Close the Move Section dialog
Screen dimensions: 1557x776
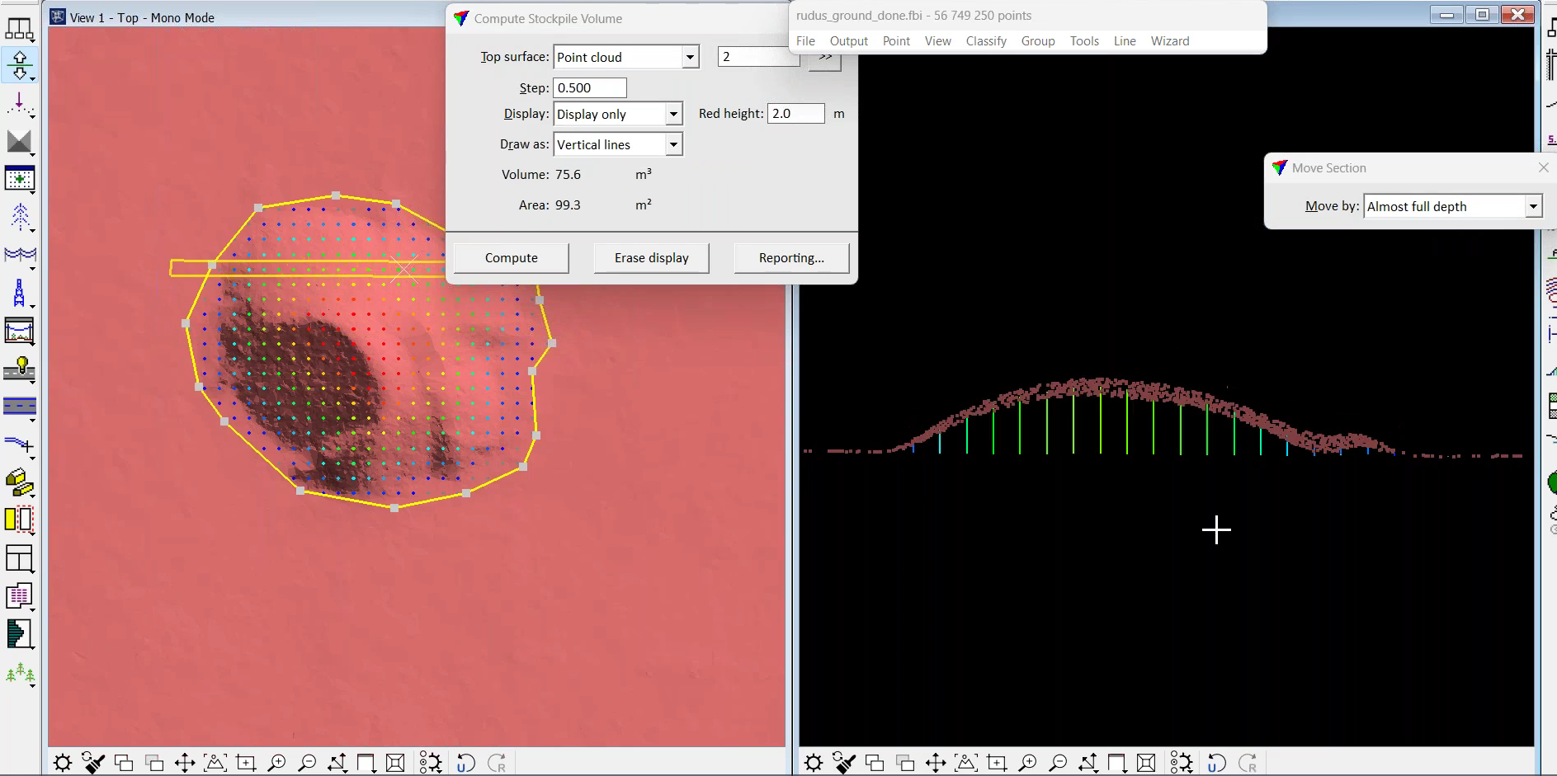pos(1543,167)
